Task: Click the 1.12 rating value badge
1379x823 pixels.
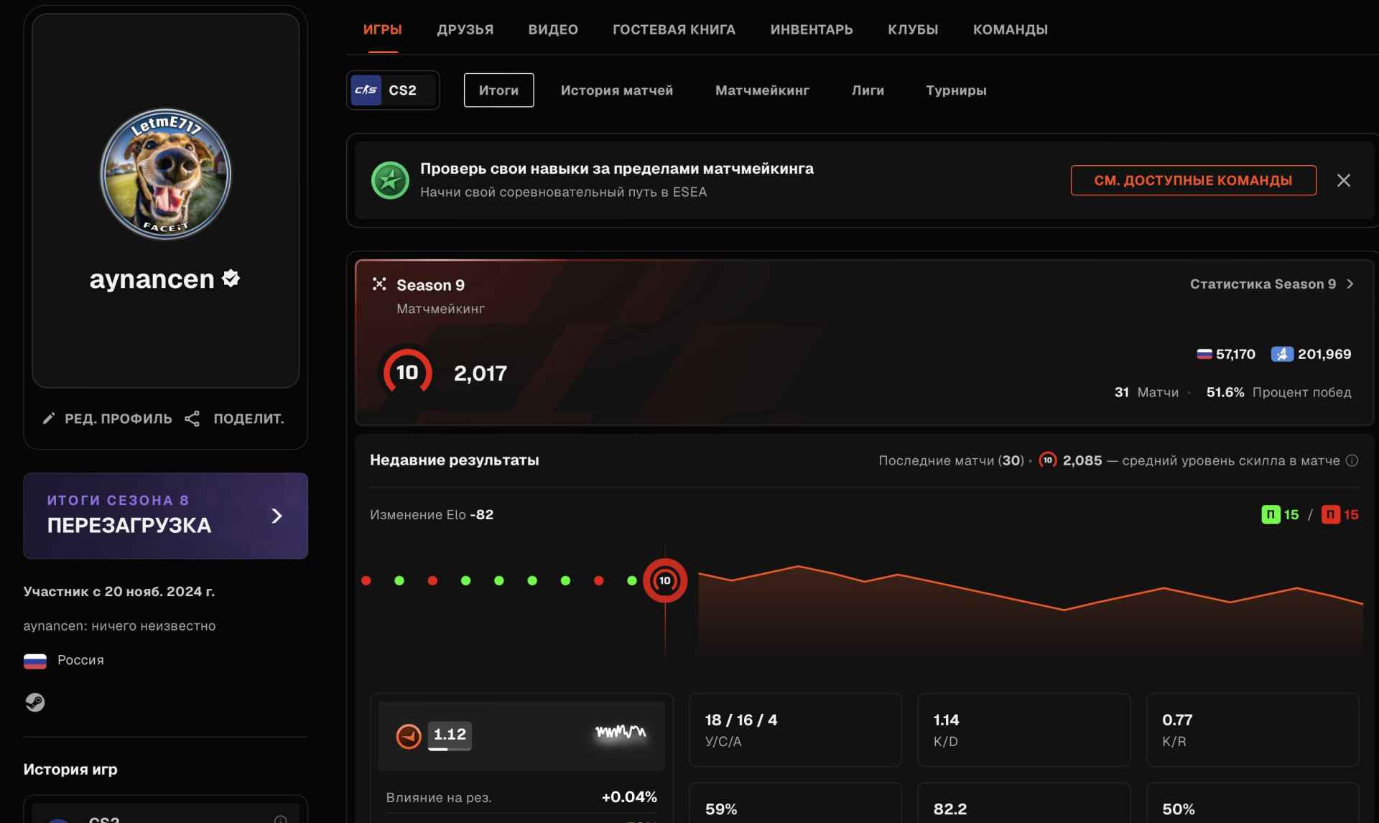Action: [x=450, y=735]
